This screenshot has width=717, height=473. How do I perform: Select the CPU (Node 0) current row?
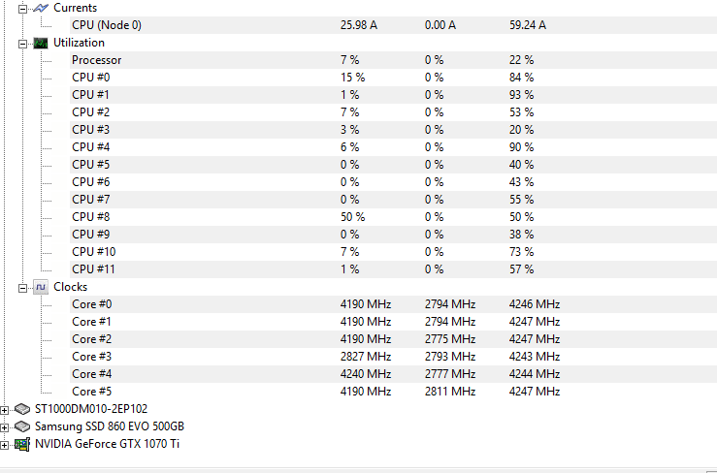click(x=393, y=25)
